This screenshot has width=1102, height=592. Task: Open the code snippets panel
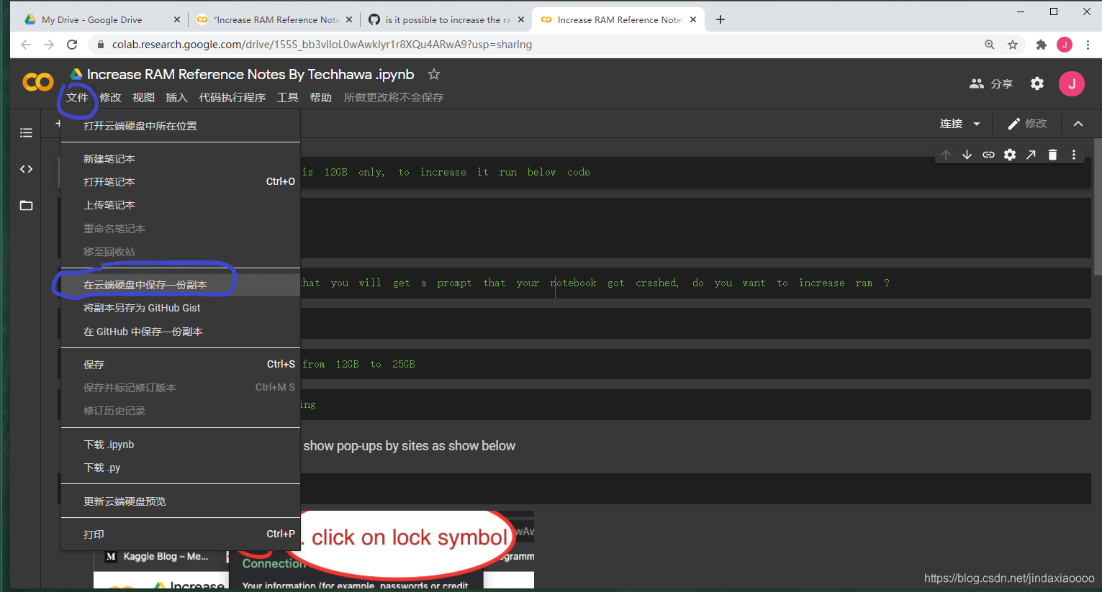pyautogui.click(x=26, y=168)
